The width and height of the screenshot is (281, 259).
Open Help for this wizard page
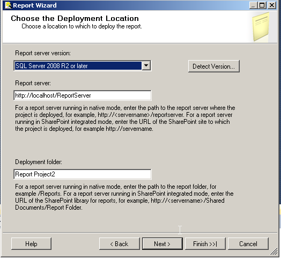coord(31,244)
